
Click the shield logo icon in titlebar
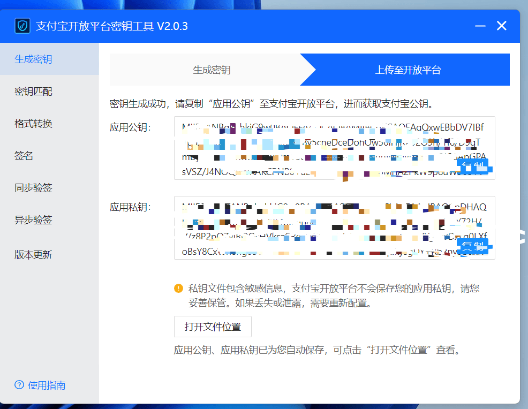(21, 25)
